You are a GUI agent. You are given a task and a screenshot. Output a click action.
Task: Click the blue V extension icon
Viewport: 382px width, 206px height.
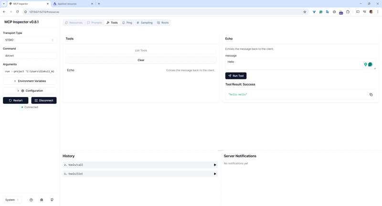[314, 11]
